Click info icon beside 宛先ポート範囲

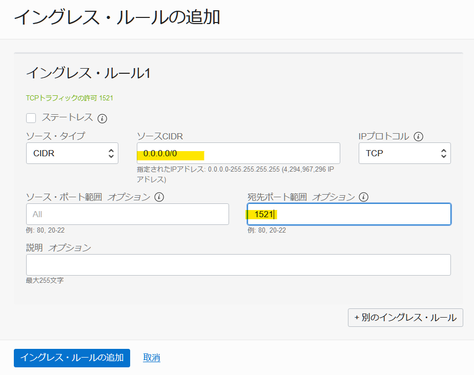point(364,197)
